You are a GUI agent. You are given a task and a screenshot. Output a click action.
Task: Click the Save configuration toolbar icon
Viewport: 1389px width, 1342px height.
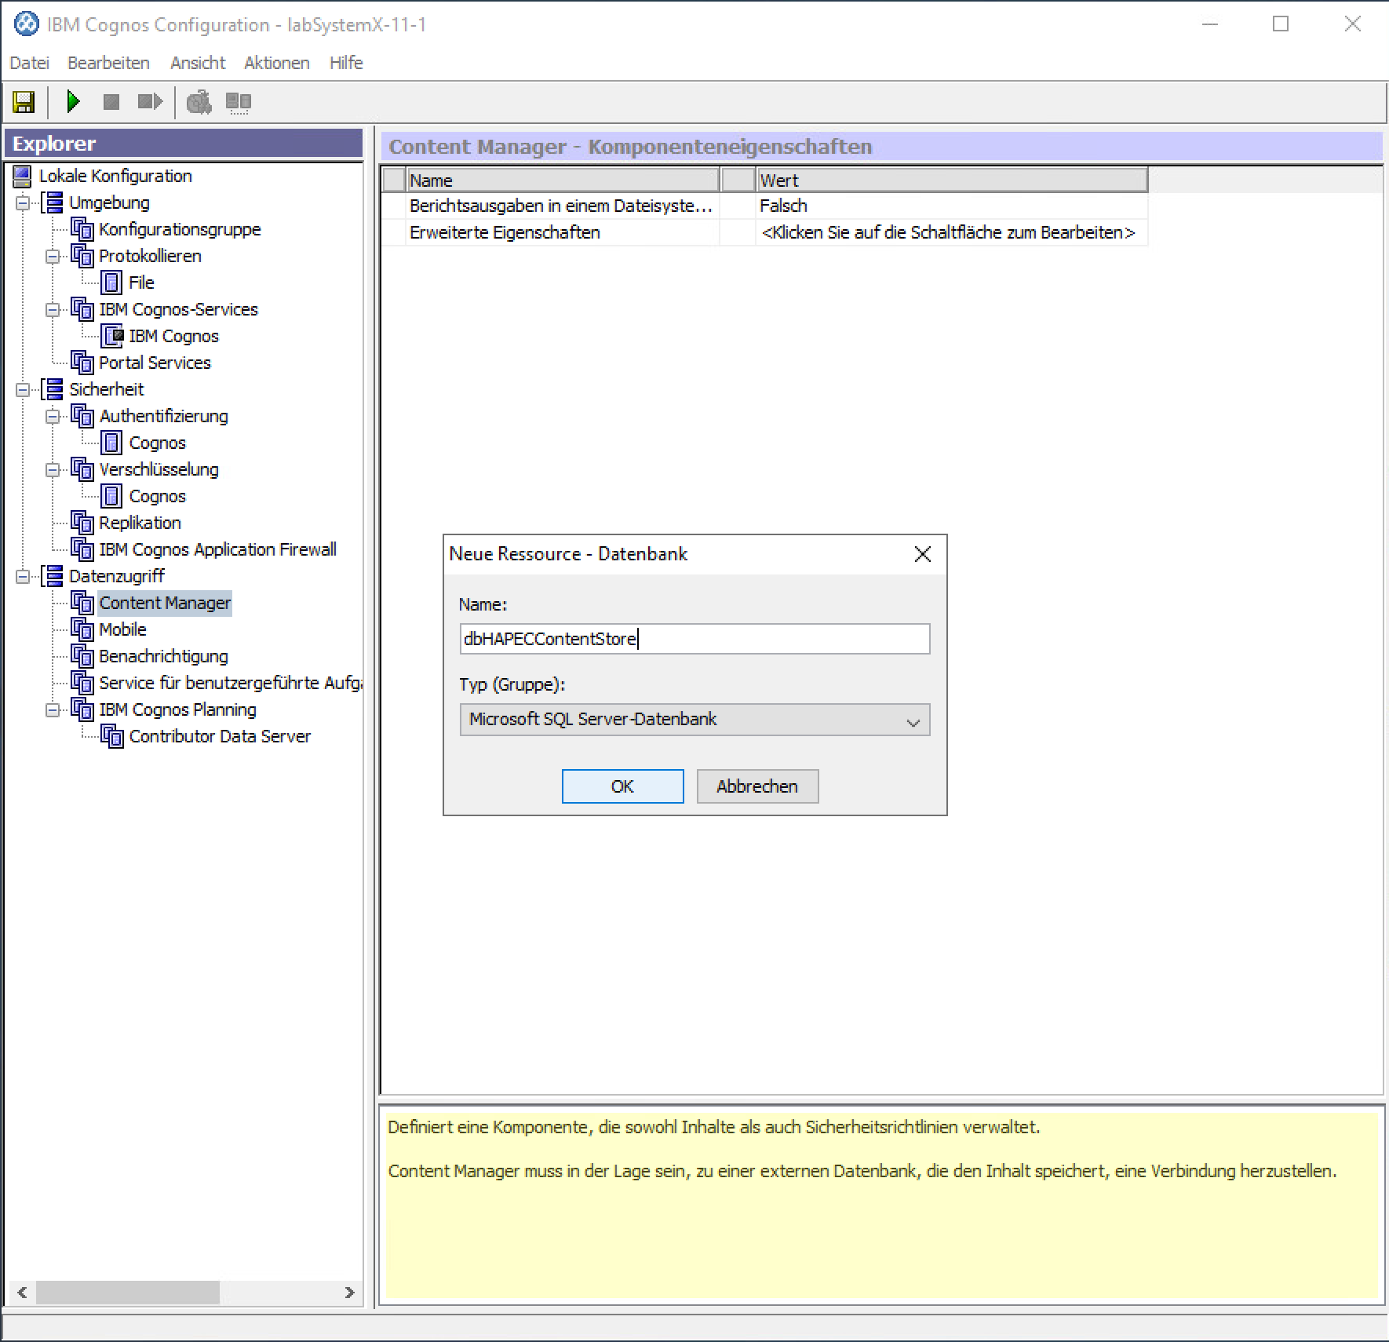24,102
